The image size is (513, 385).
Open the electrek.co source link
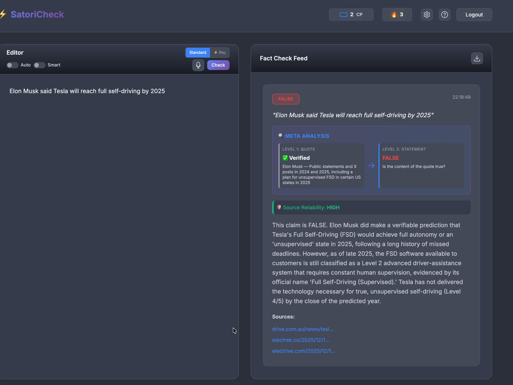[301, 340]
